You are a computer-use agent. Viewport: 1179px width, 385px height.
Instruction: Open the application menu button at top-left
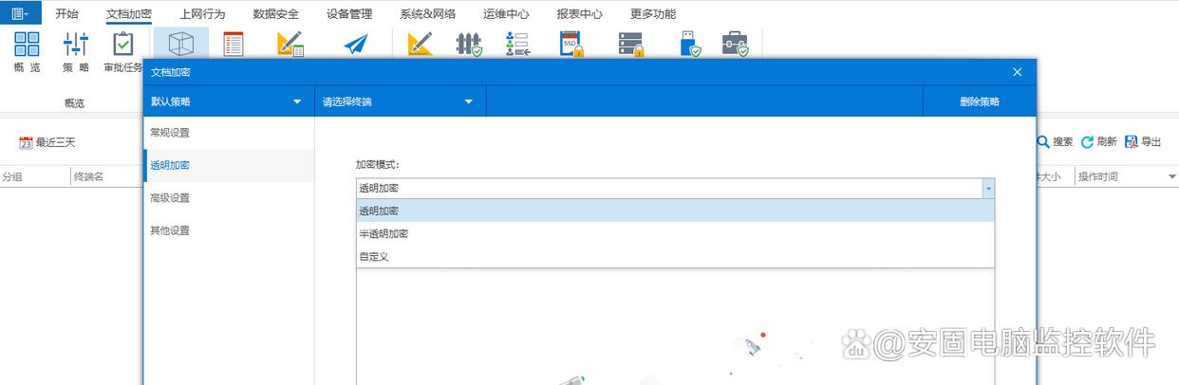[x=20, y=13]
